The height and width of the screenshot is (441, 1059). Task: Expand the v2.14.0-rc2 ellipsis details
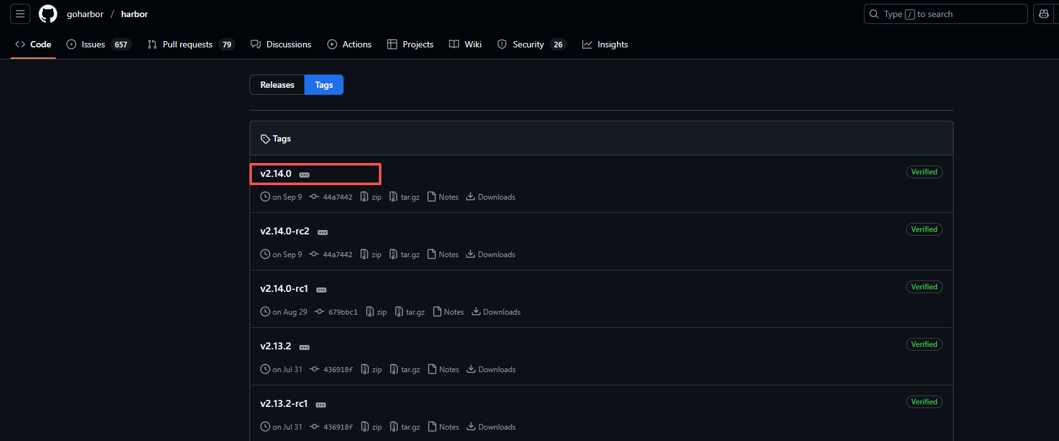tap(323, 233)
